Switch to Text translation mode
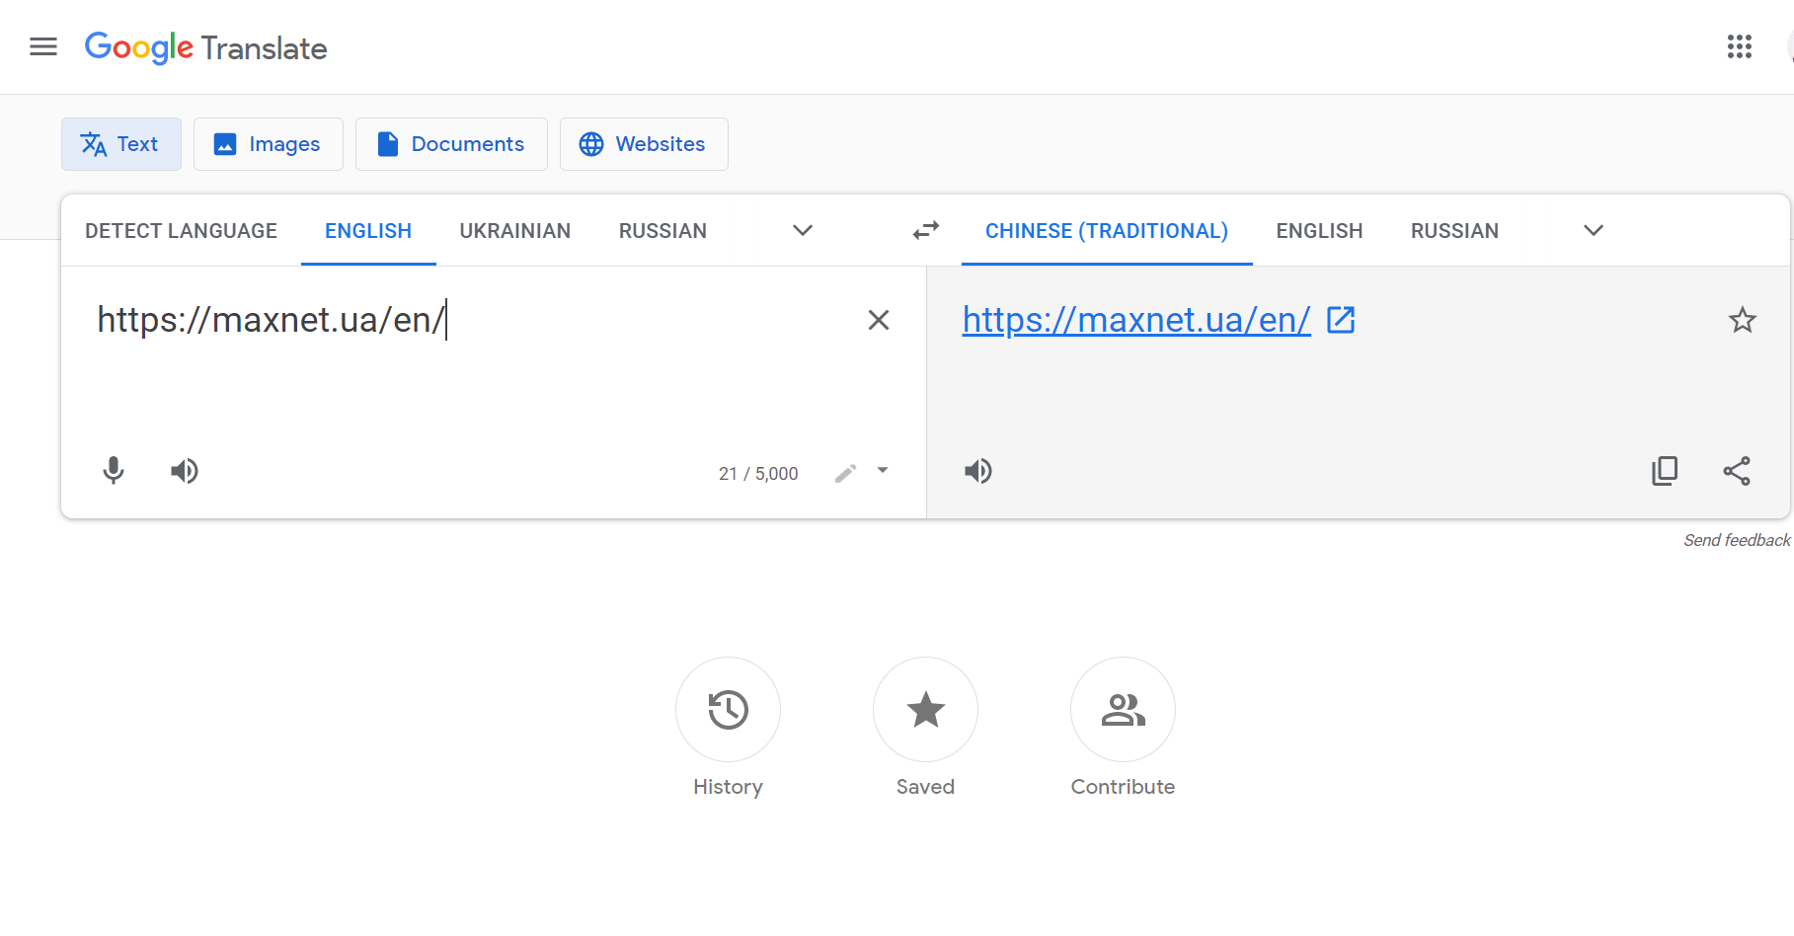 pyautogui.click(x=121, y=144)
